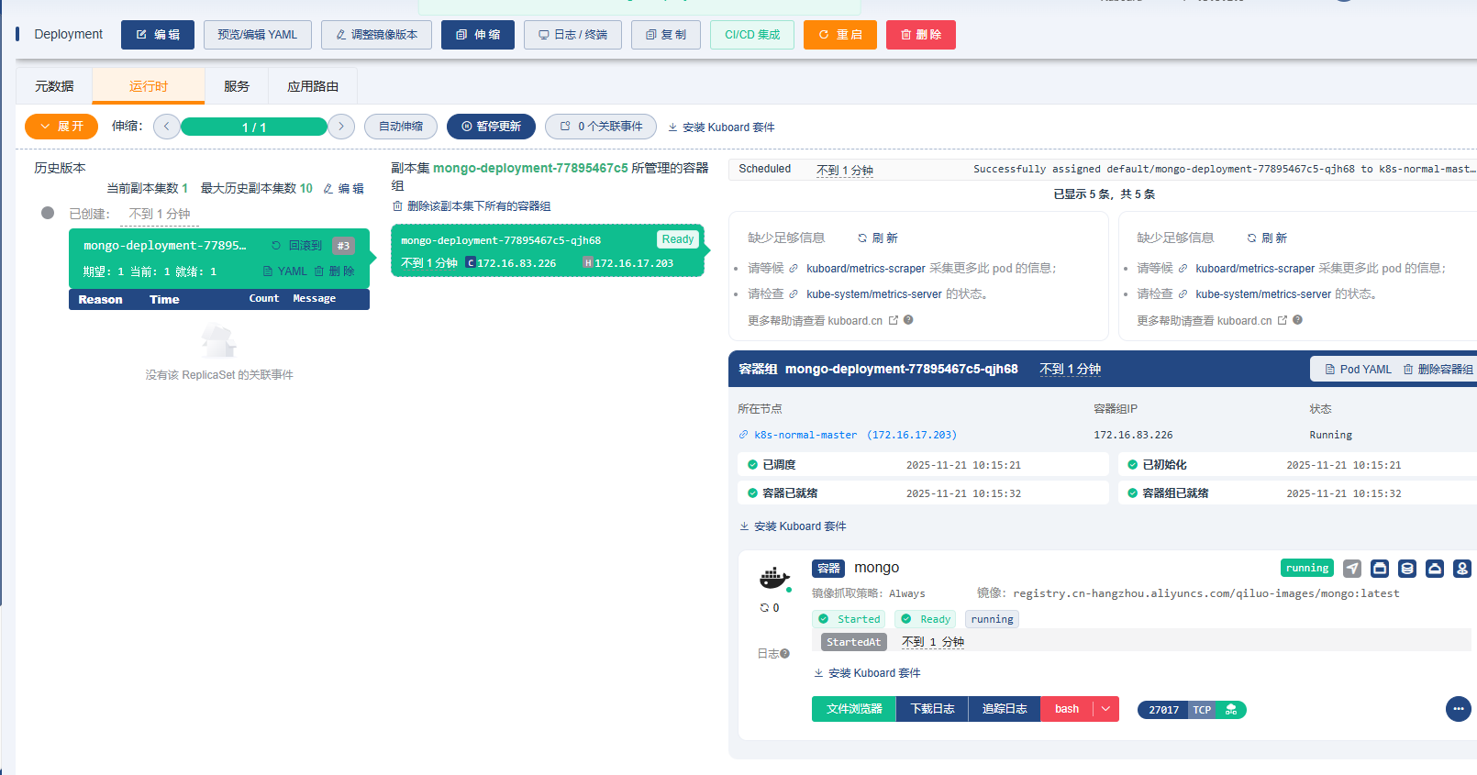Click the drive-shaped icon on mongo container
Screen dimensions: 1477x775
[x=1435, y=569]
